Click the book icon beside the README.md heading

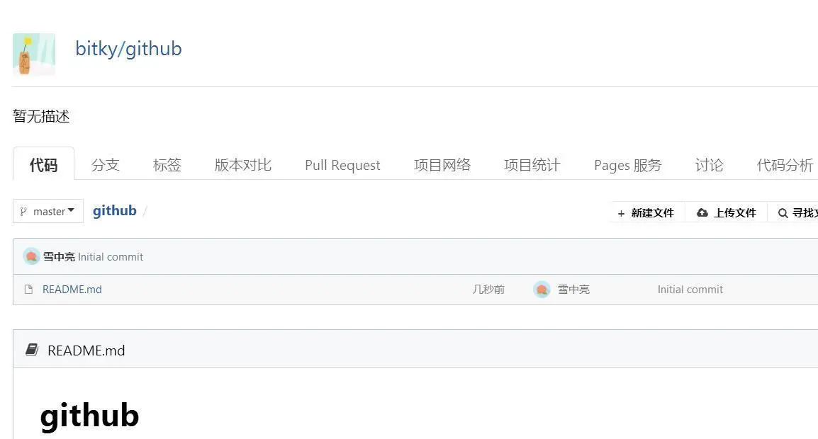click(x=31, y=348)
